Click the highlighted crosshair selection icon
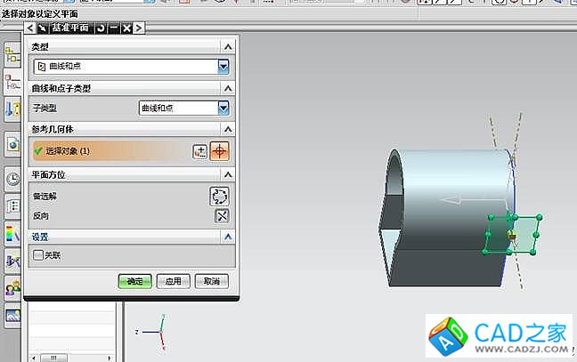 pos(219,151)
